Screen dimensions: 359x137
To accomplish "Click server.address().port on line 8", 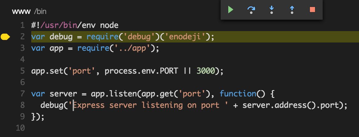I will click(x=290, y=105).
